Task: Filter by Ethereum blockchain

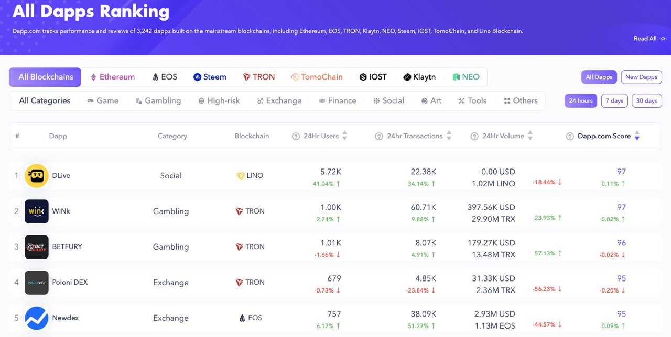Action: tap(112, 77)
